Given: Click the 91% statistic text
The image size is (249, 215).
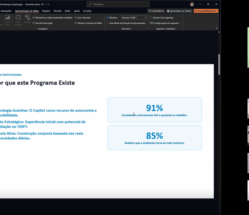Looking at the screenshot, I should coord(154,108).
